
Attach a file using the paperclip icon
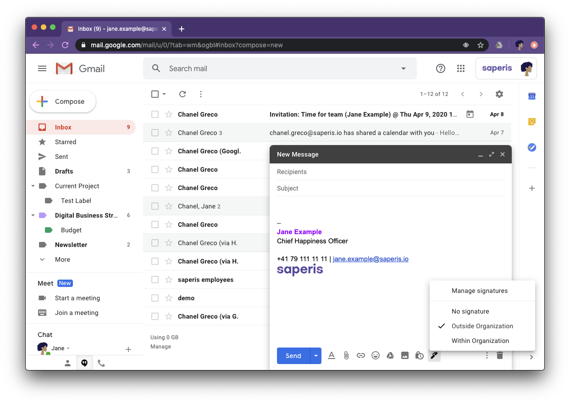coord(346,355)
